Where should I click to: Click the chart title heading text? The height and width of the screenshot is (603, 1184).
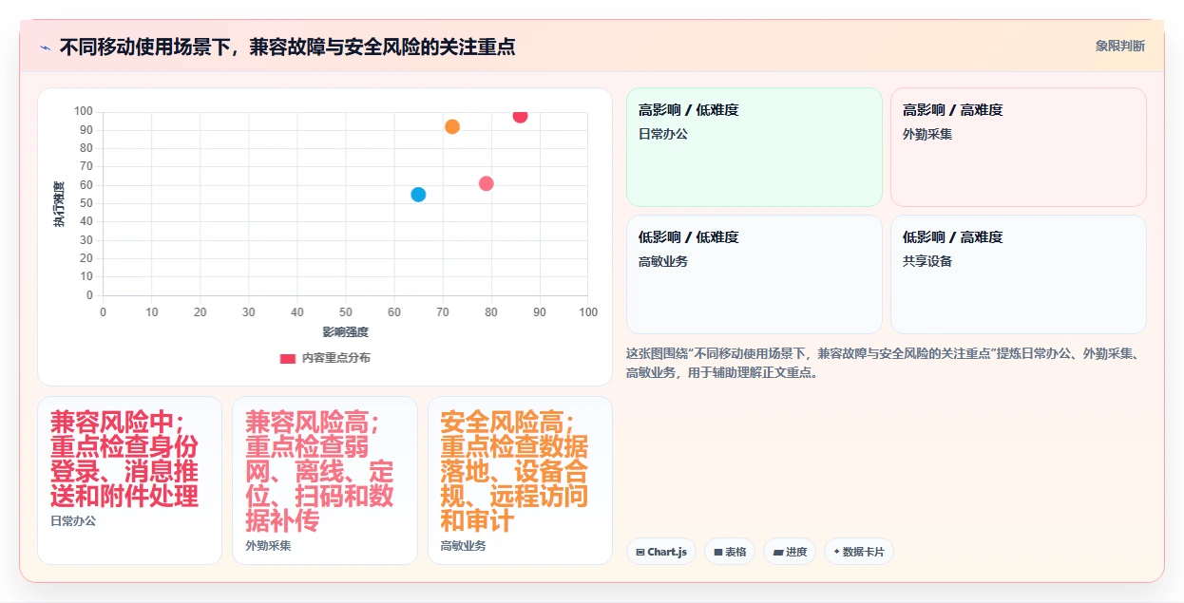287,47
